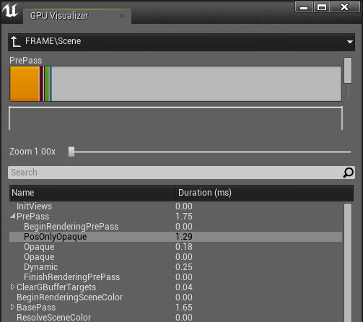Open the FRAME\Scene breadcrumb dropdown arrow
Image resolution: width=363 pixels, height=322 pixels.
click(350, 42)
